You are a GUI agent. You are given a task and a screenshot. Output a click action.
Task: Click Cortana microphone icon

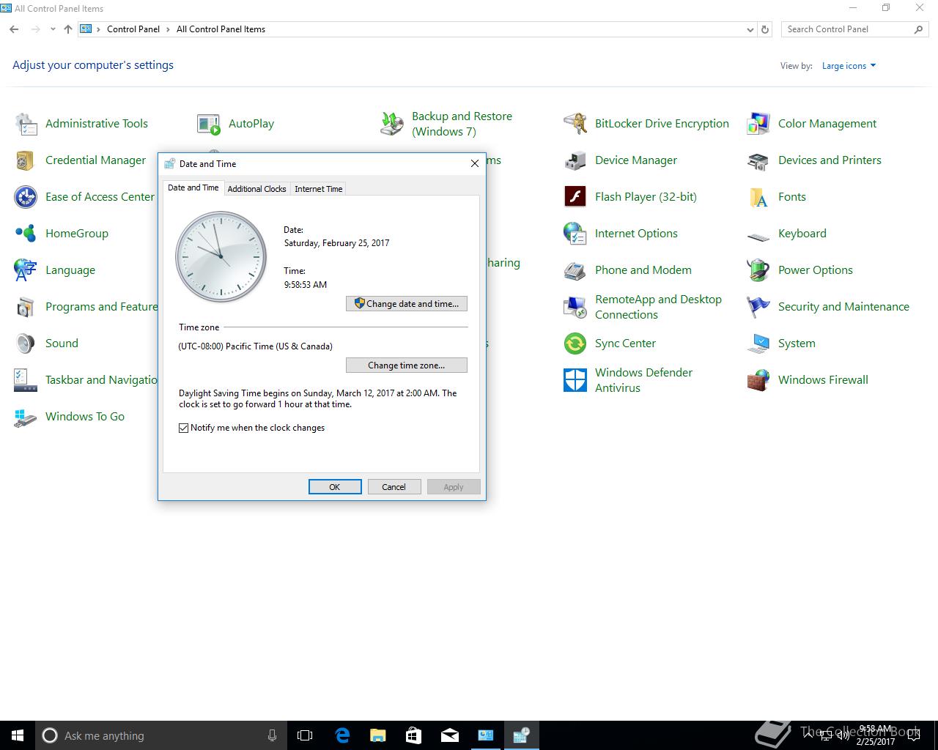click(272, 735)
